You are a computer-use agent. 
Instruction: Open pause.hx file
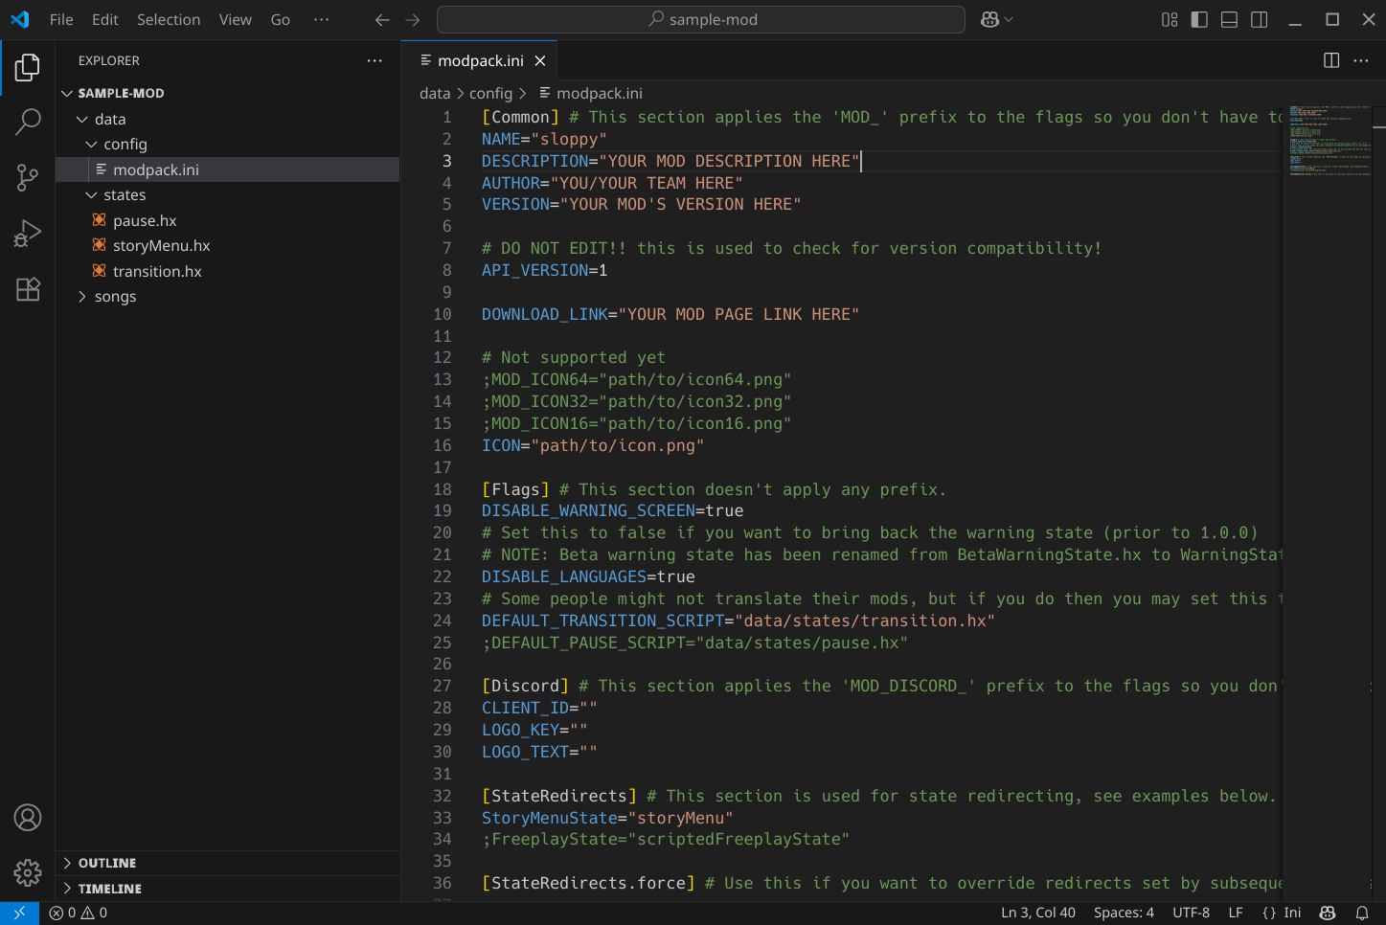228,220
